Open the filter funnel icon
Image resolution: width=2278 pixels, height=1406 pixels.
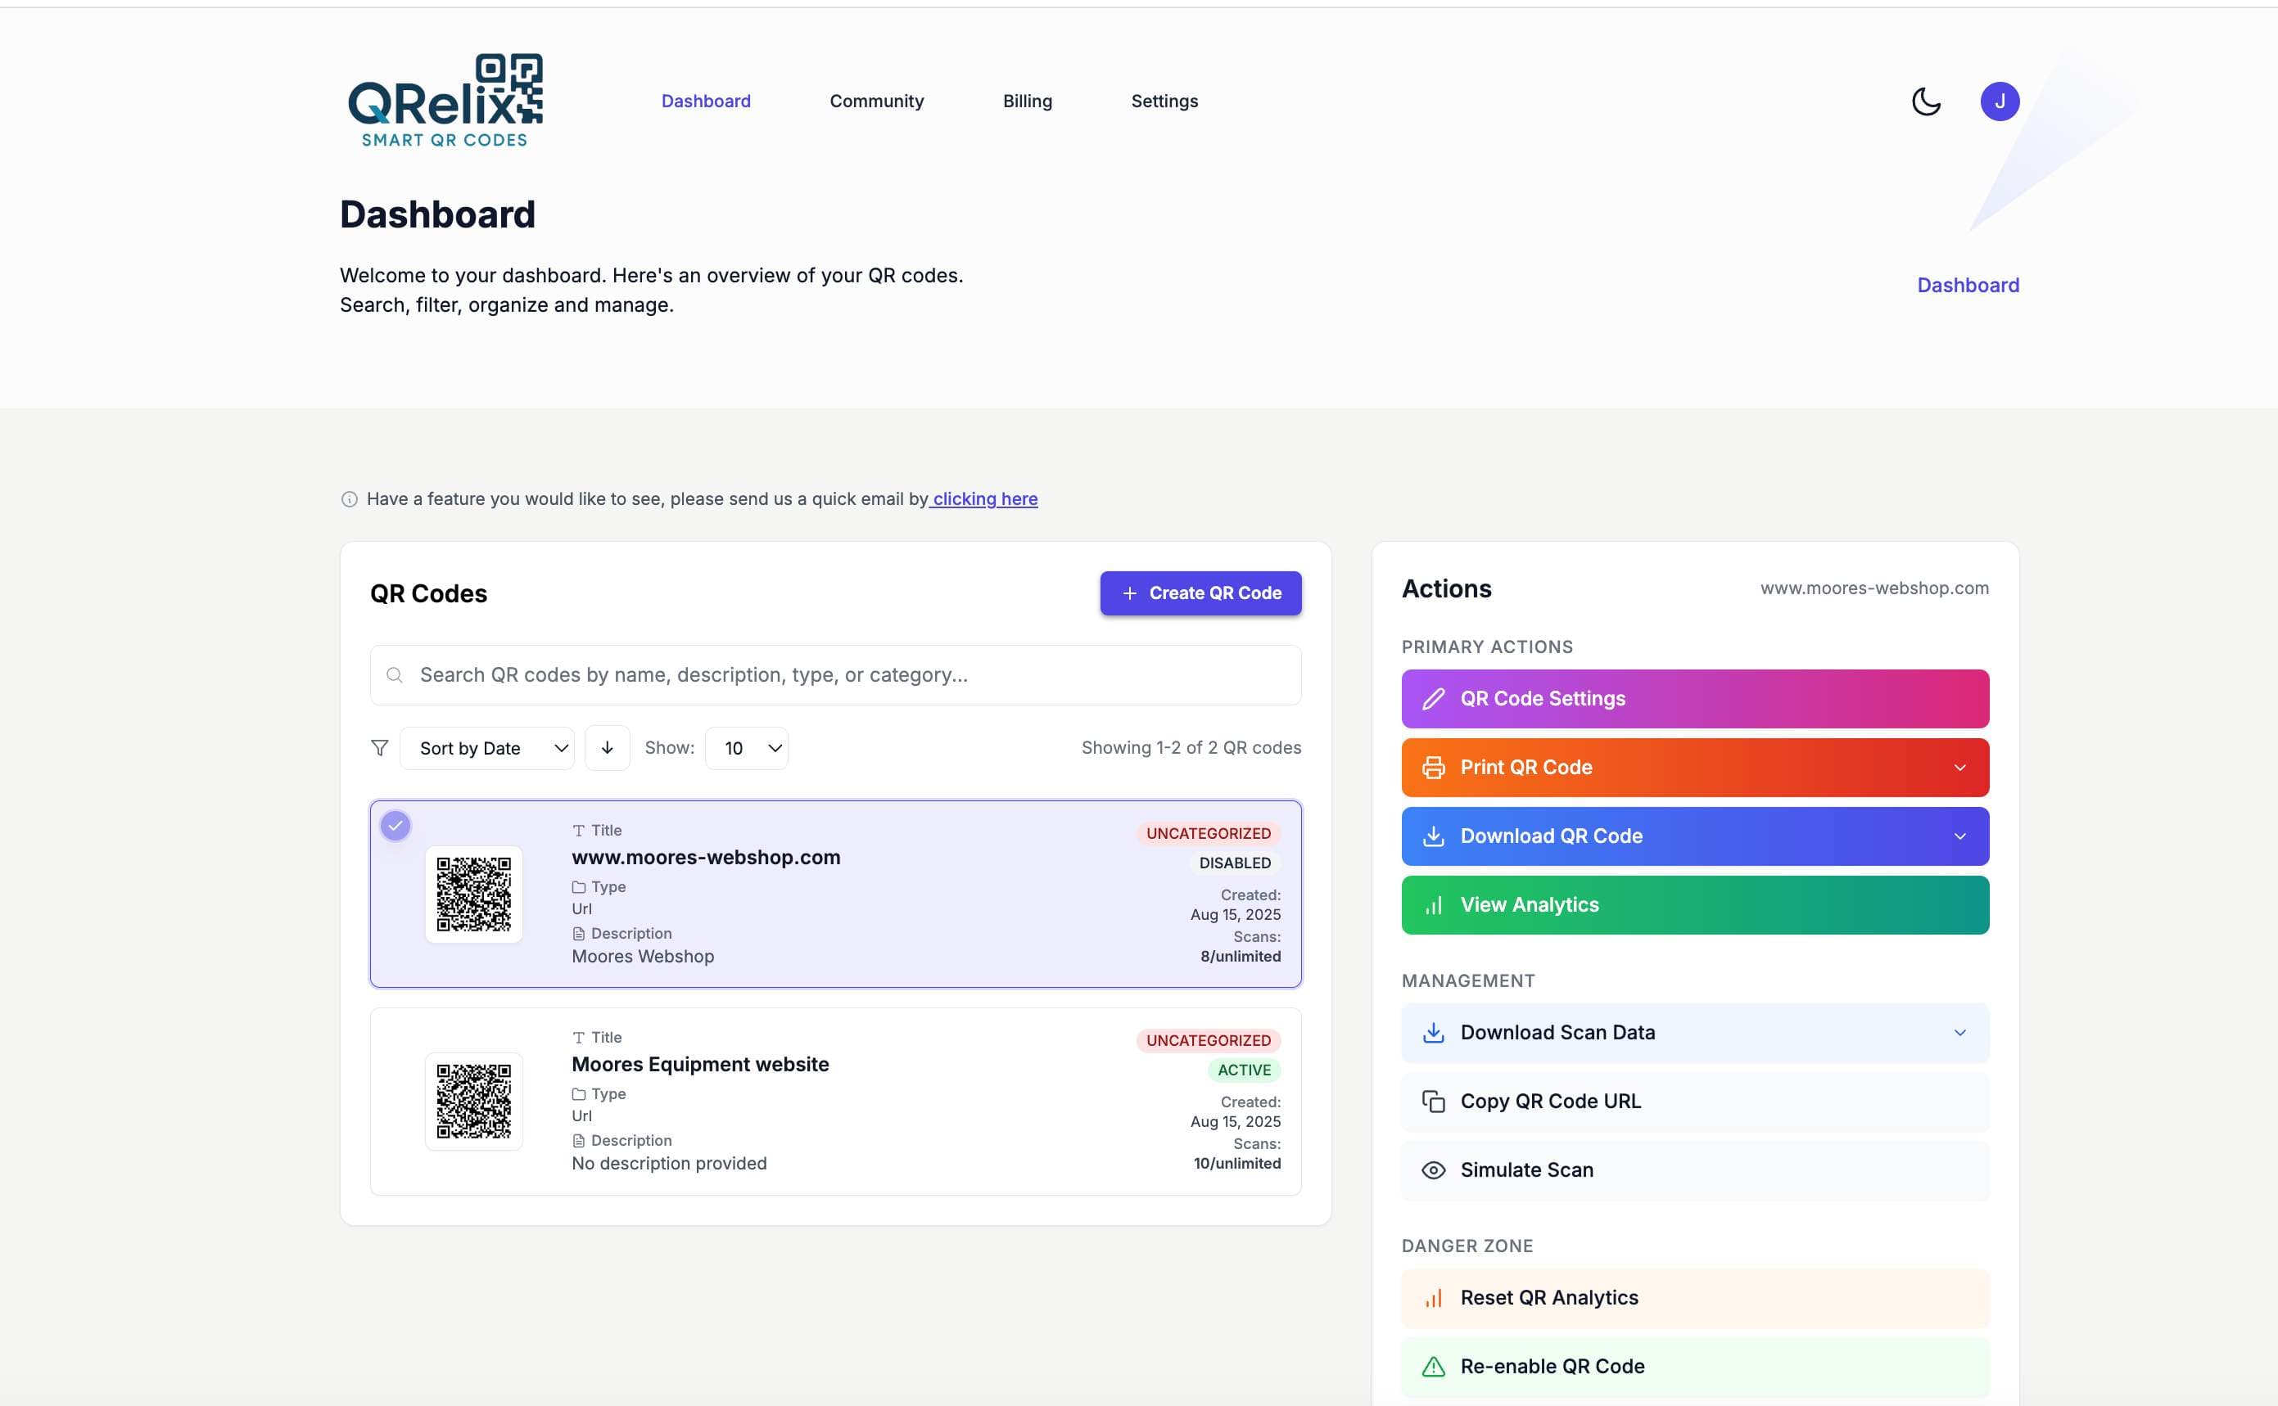tap(379, 748)
